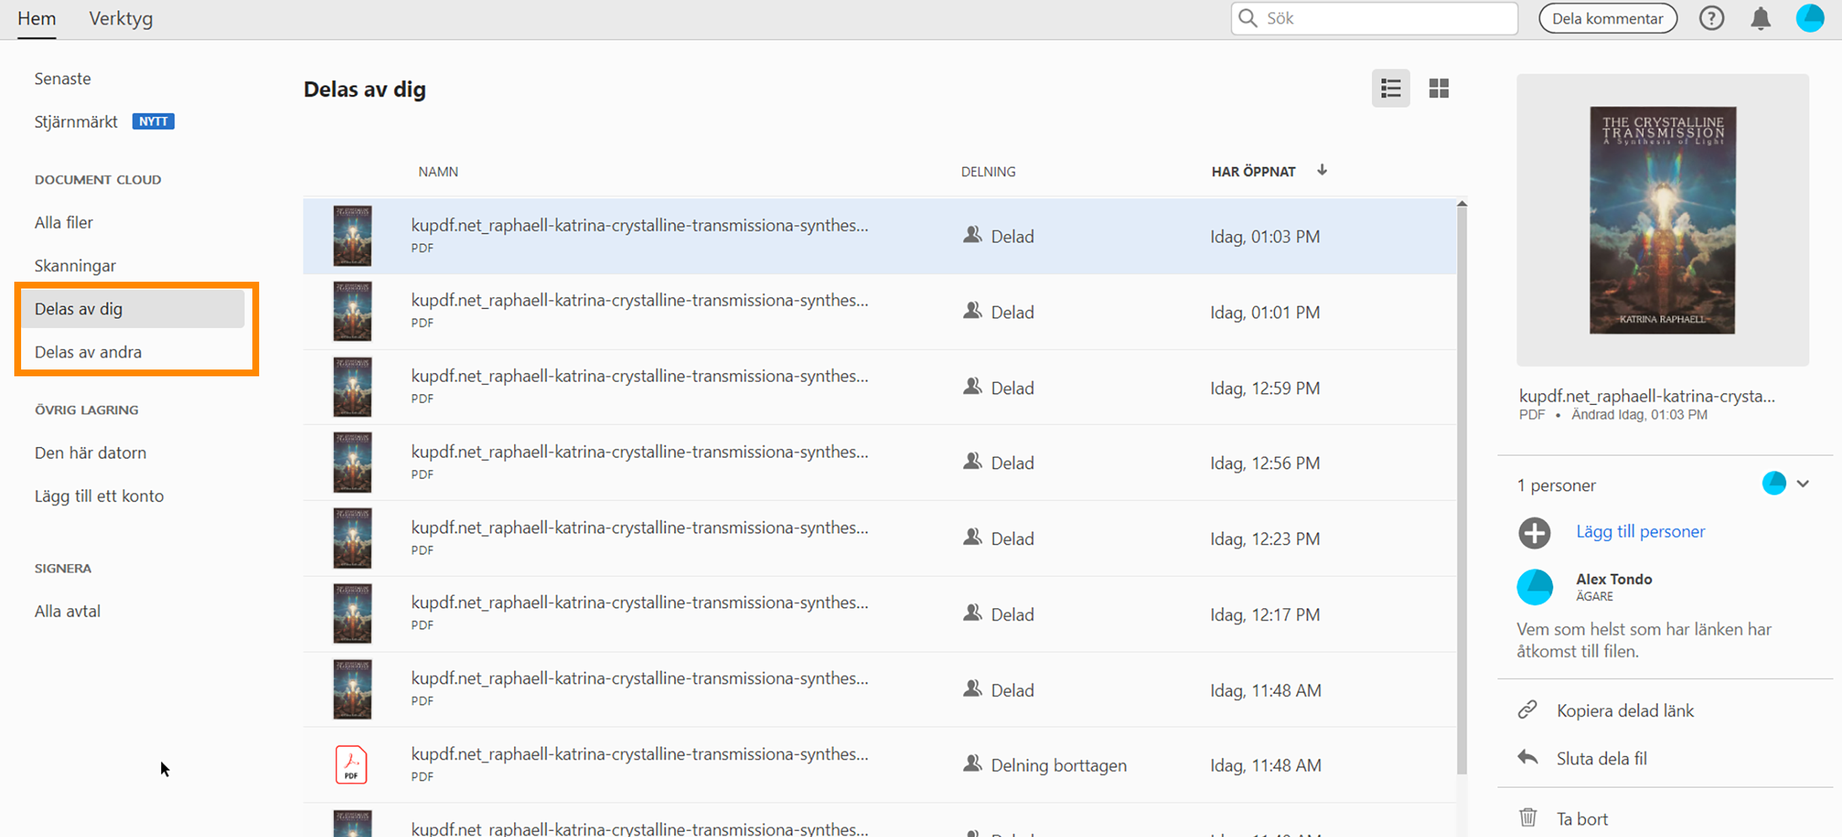Switch to the Verktyg tab
The height and width of the screenshot is (837, 1842).
(x=121, y=18)
